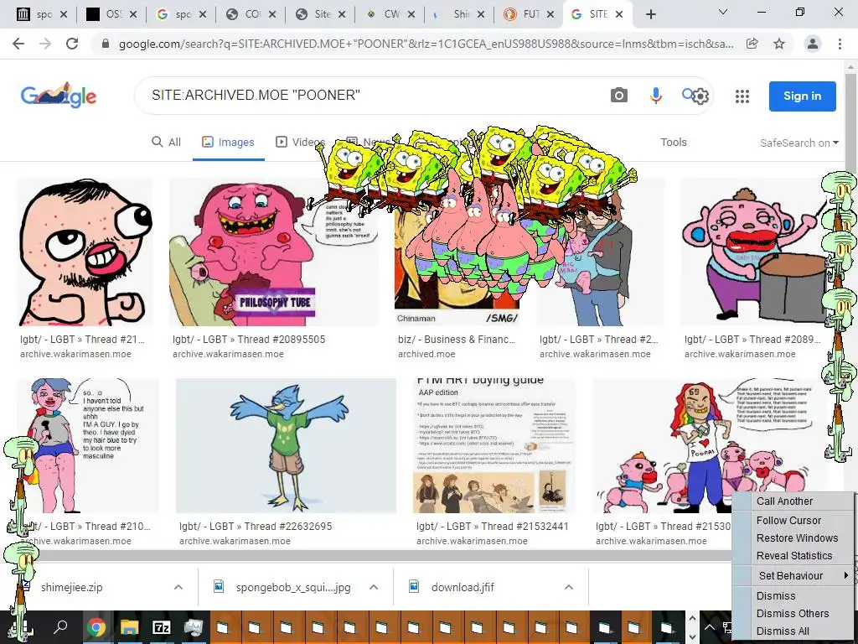858x644 pixels.
Task: Switch to the Shi browser tab
Action: [458, 15]
